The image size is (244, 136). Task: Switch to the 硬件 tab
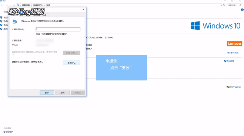21,15
